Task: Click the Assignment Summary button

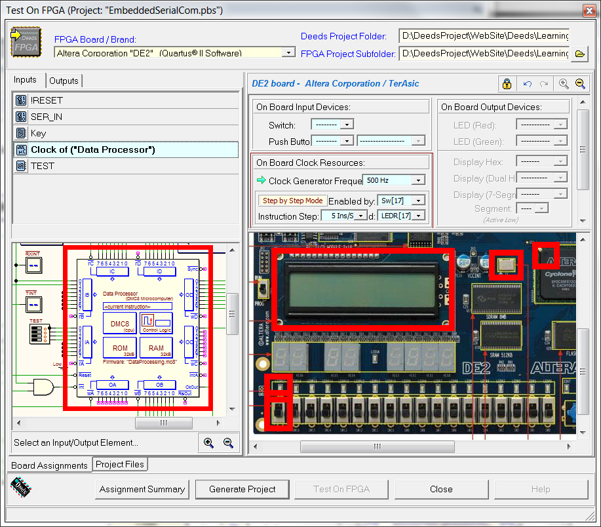Action: tap(142, 489)
